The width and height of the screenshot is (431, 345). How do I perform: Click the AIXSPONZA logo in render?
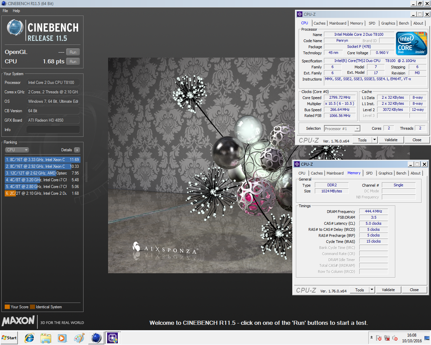point(165,248)
